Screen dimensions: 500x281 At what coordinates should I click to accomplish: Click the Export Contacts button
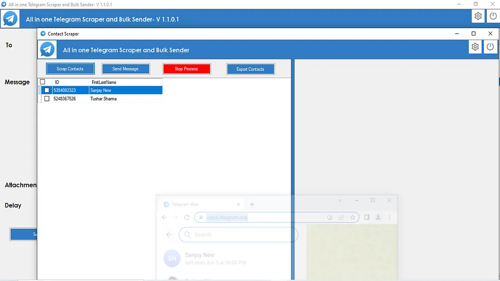pyautogui.click(x=250, y=69)
